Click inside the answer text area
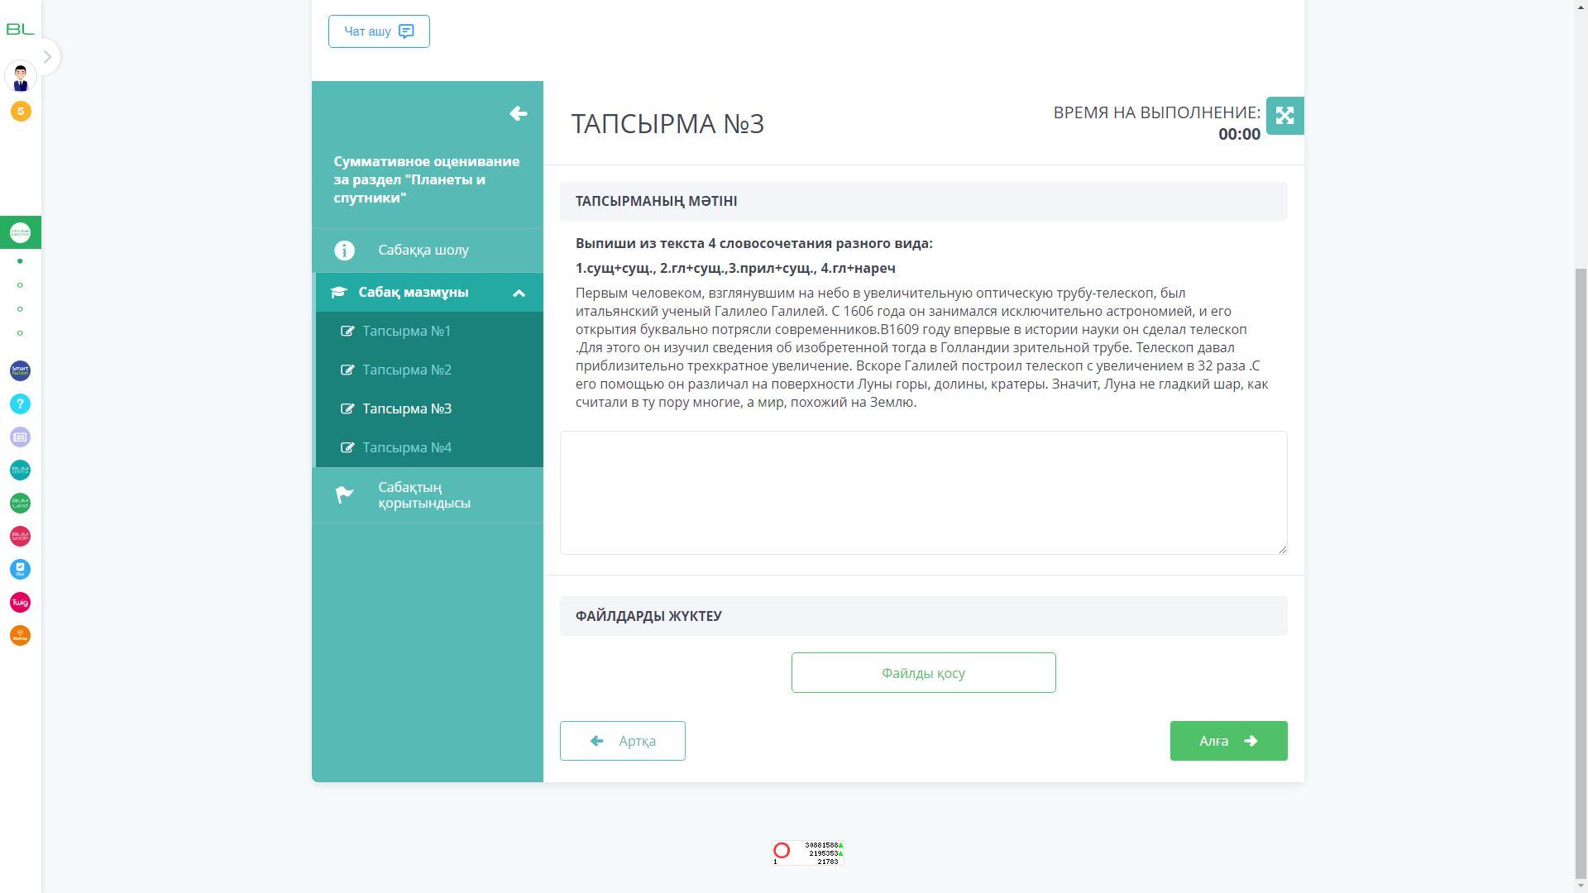The image size is (1588, 893). pos(923,493)
